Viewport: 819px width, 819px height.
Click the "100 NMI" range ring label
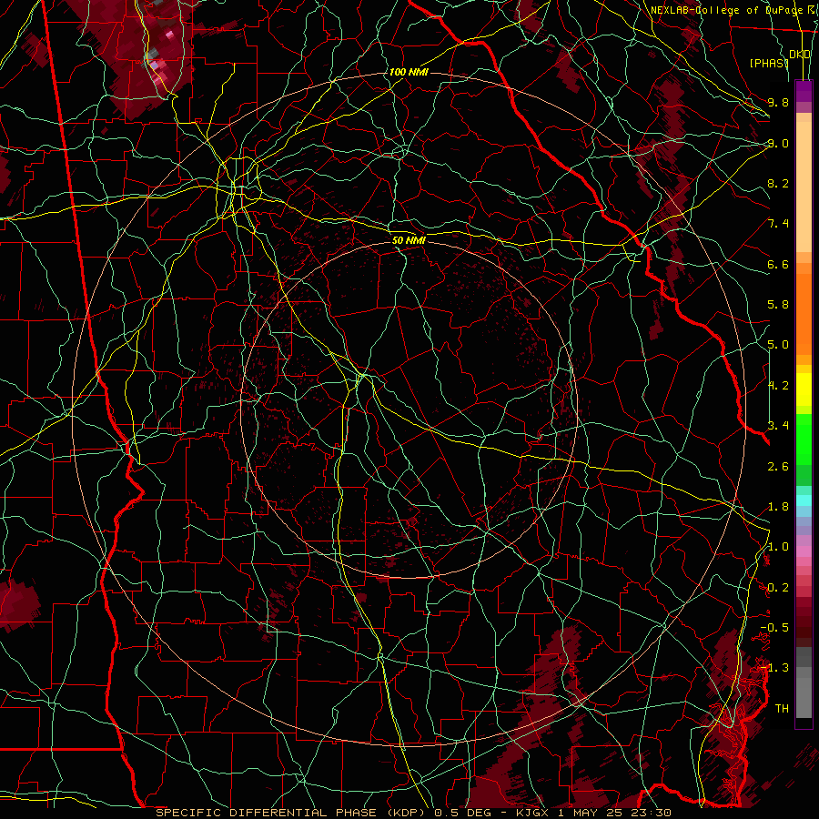click(x=409, y=72)
